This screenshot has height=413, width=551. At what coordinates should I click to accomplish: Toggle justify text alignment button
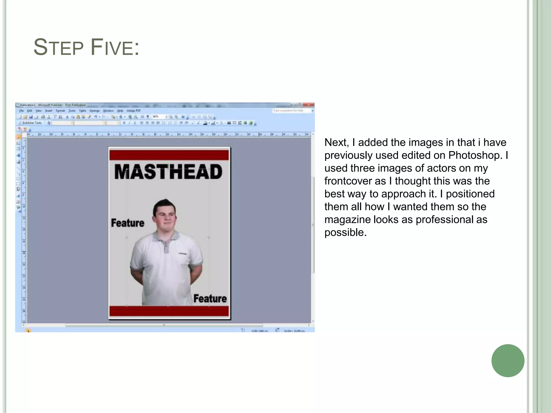158,123
